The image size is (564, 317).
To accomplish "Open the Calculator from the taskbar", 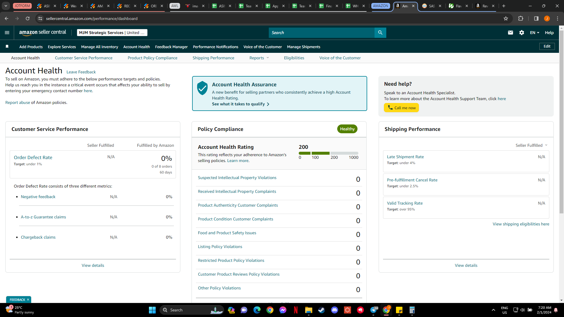I will [x=412, y=310].
